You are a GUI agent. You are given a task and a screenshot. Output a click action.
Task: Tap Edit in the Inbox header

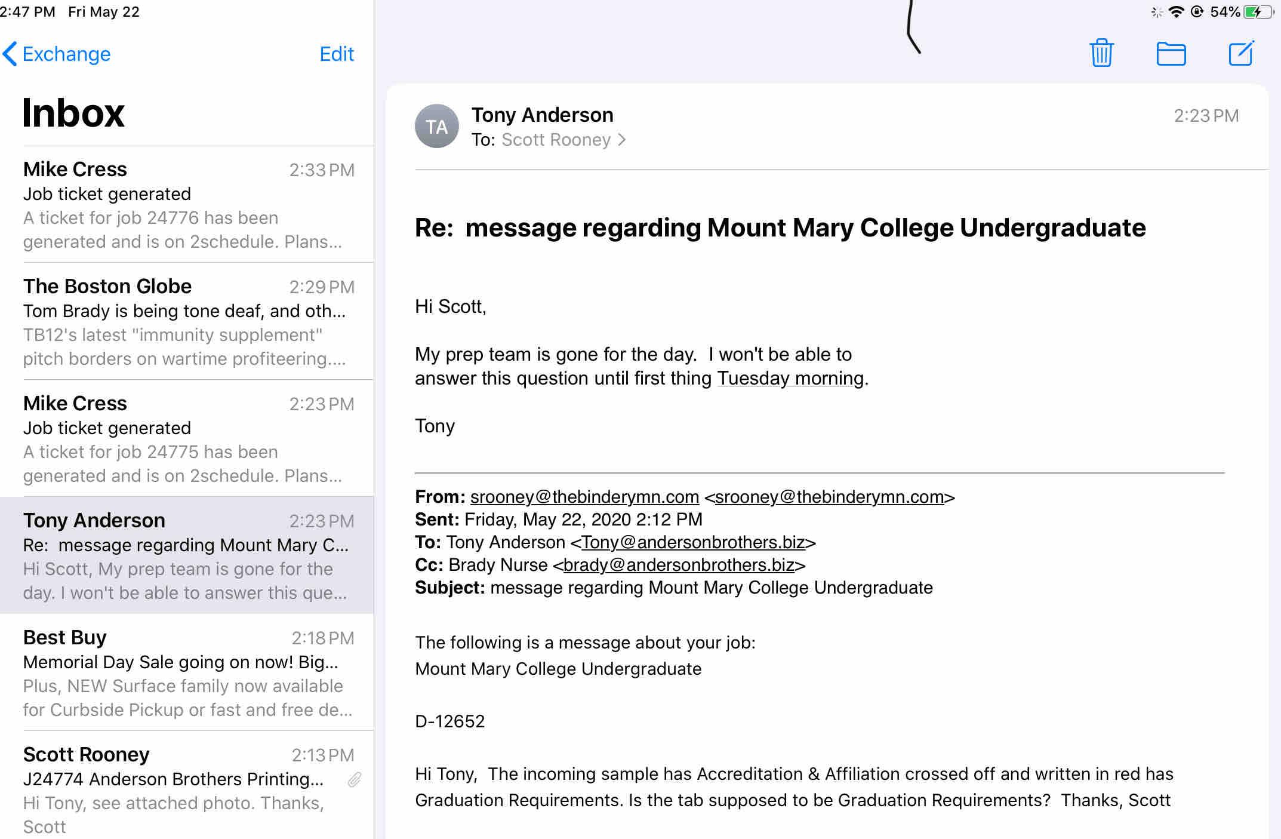point(337,54)
